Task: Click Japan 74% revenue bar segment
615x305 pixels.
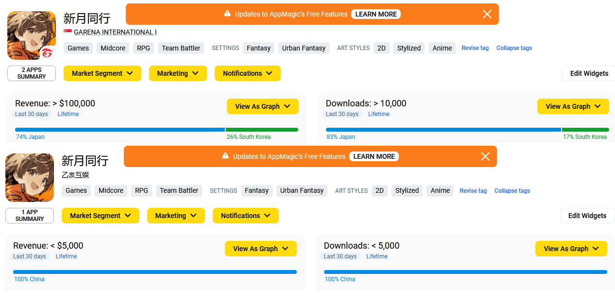Action: pos(120,130)
